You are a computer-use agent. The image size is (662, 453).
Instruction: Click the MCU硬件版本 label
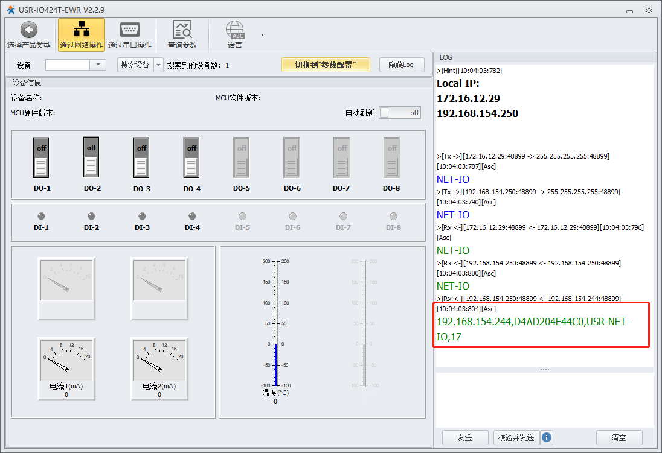point(33,113)
